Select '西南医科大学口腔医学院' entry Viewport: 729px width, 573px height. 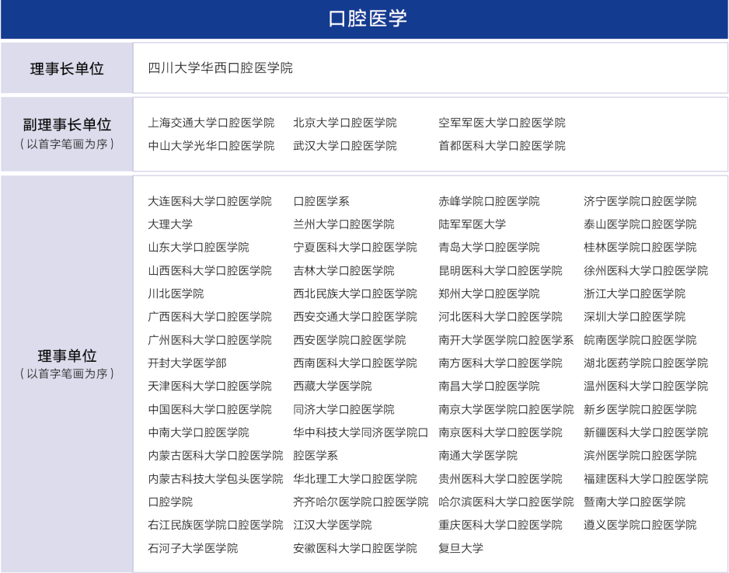[355, 363]
